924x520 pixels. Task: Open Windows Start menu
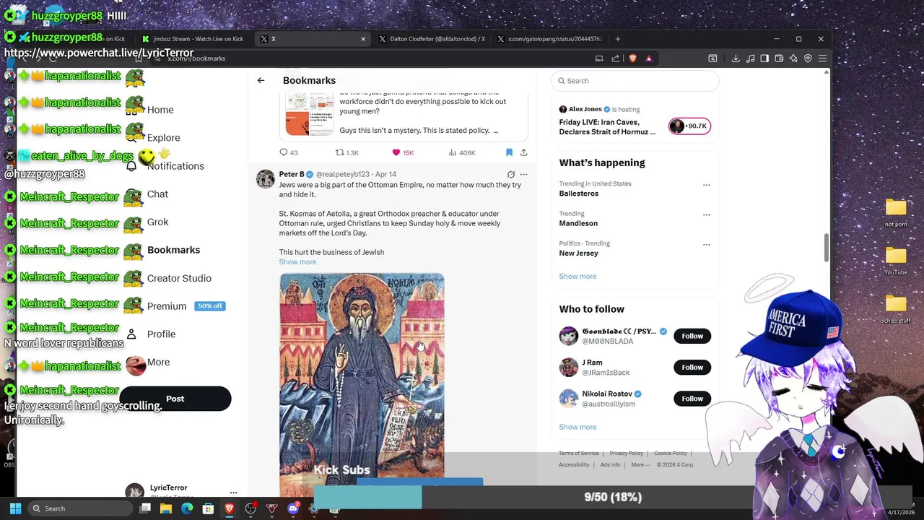click(15, 508)
